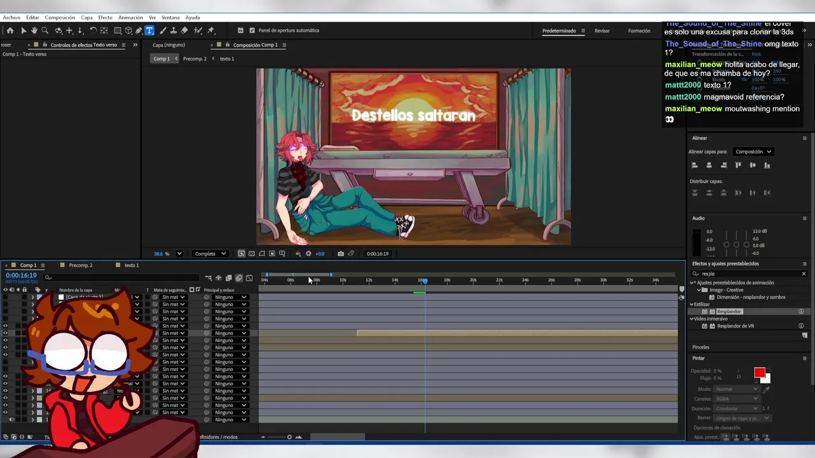The width and height of the screenshot is (815, 458).
Task: Select the Pen tool
Action: point(139,31)
